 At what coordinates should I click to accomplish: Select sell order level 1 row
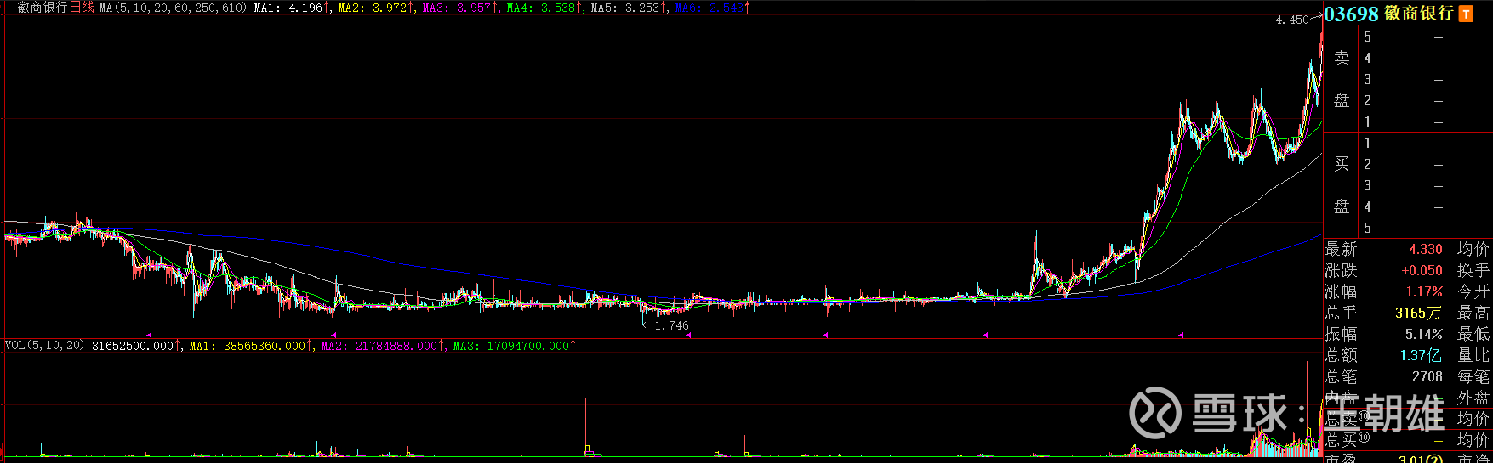pos(1426,121)
